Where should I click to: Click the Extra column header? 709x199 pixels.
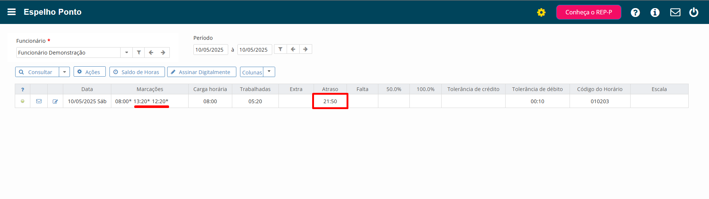[296, 89]
